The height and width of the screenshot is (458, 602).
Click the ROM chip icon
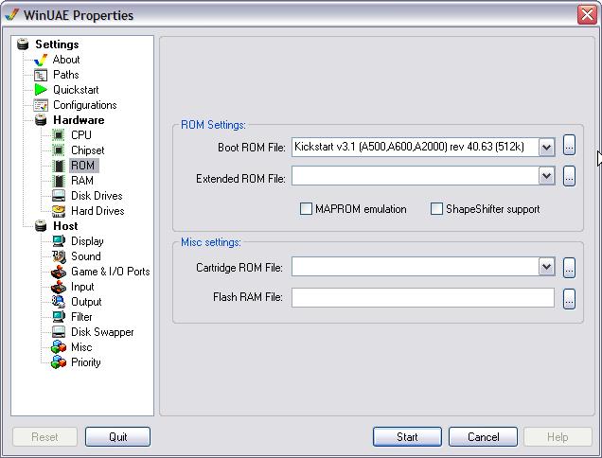point(59,166)
